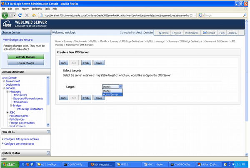Select AdminServer from the Target list

[110, 94]
